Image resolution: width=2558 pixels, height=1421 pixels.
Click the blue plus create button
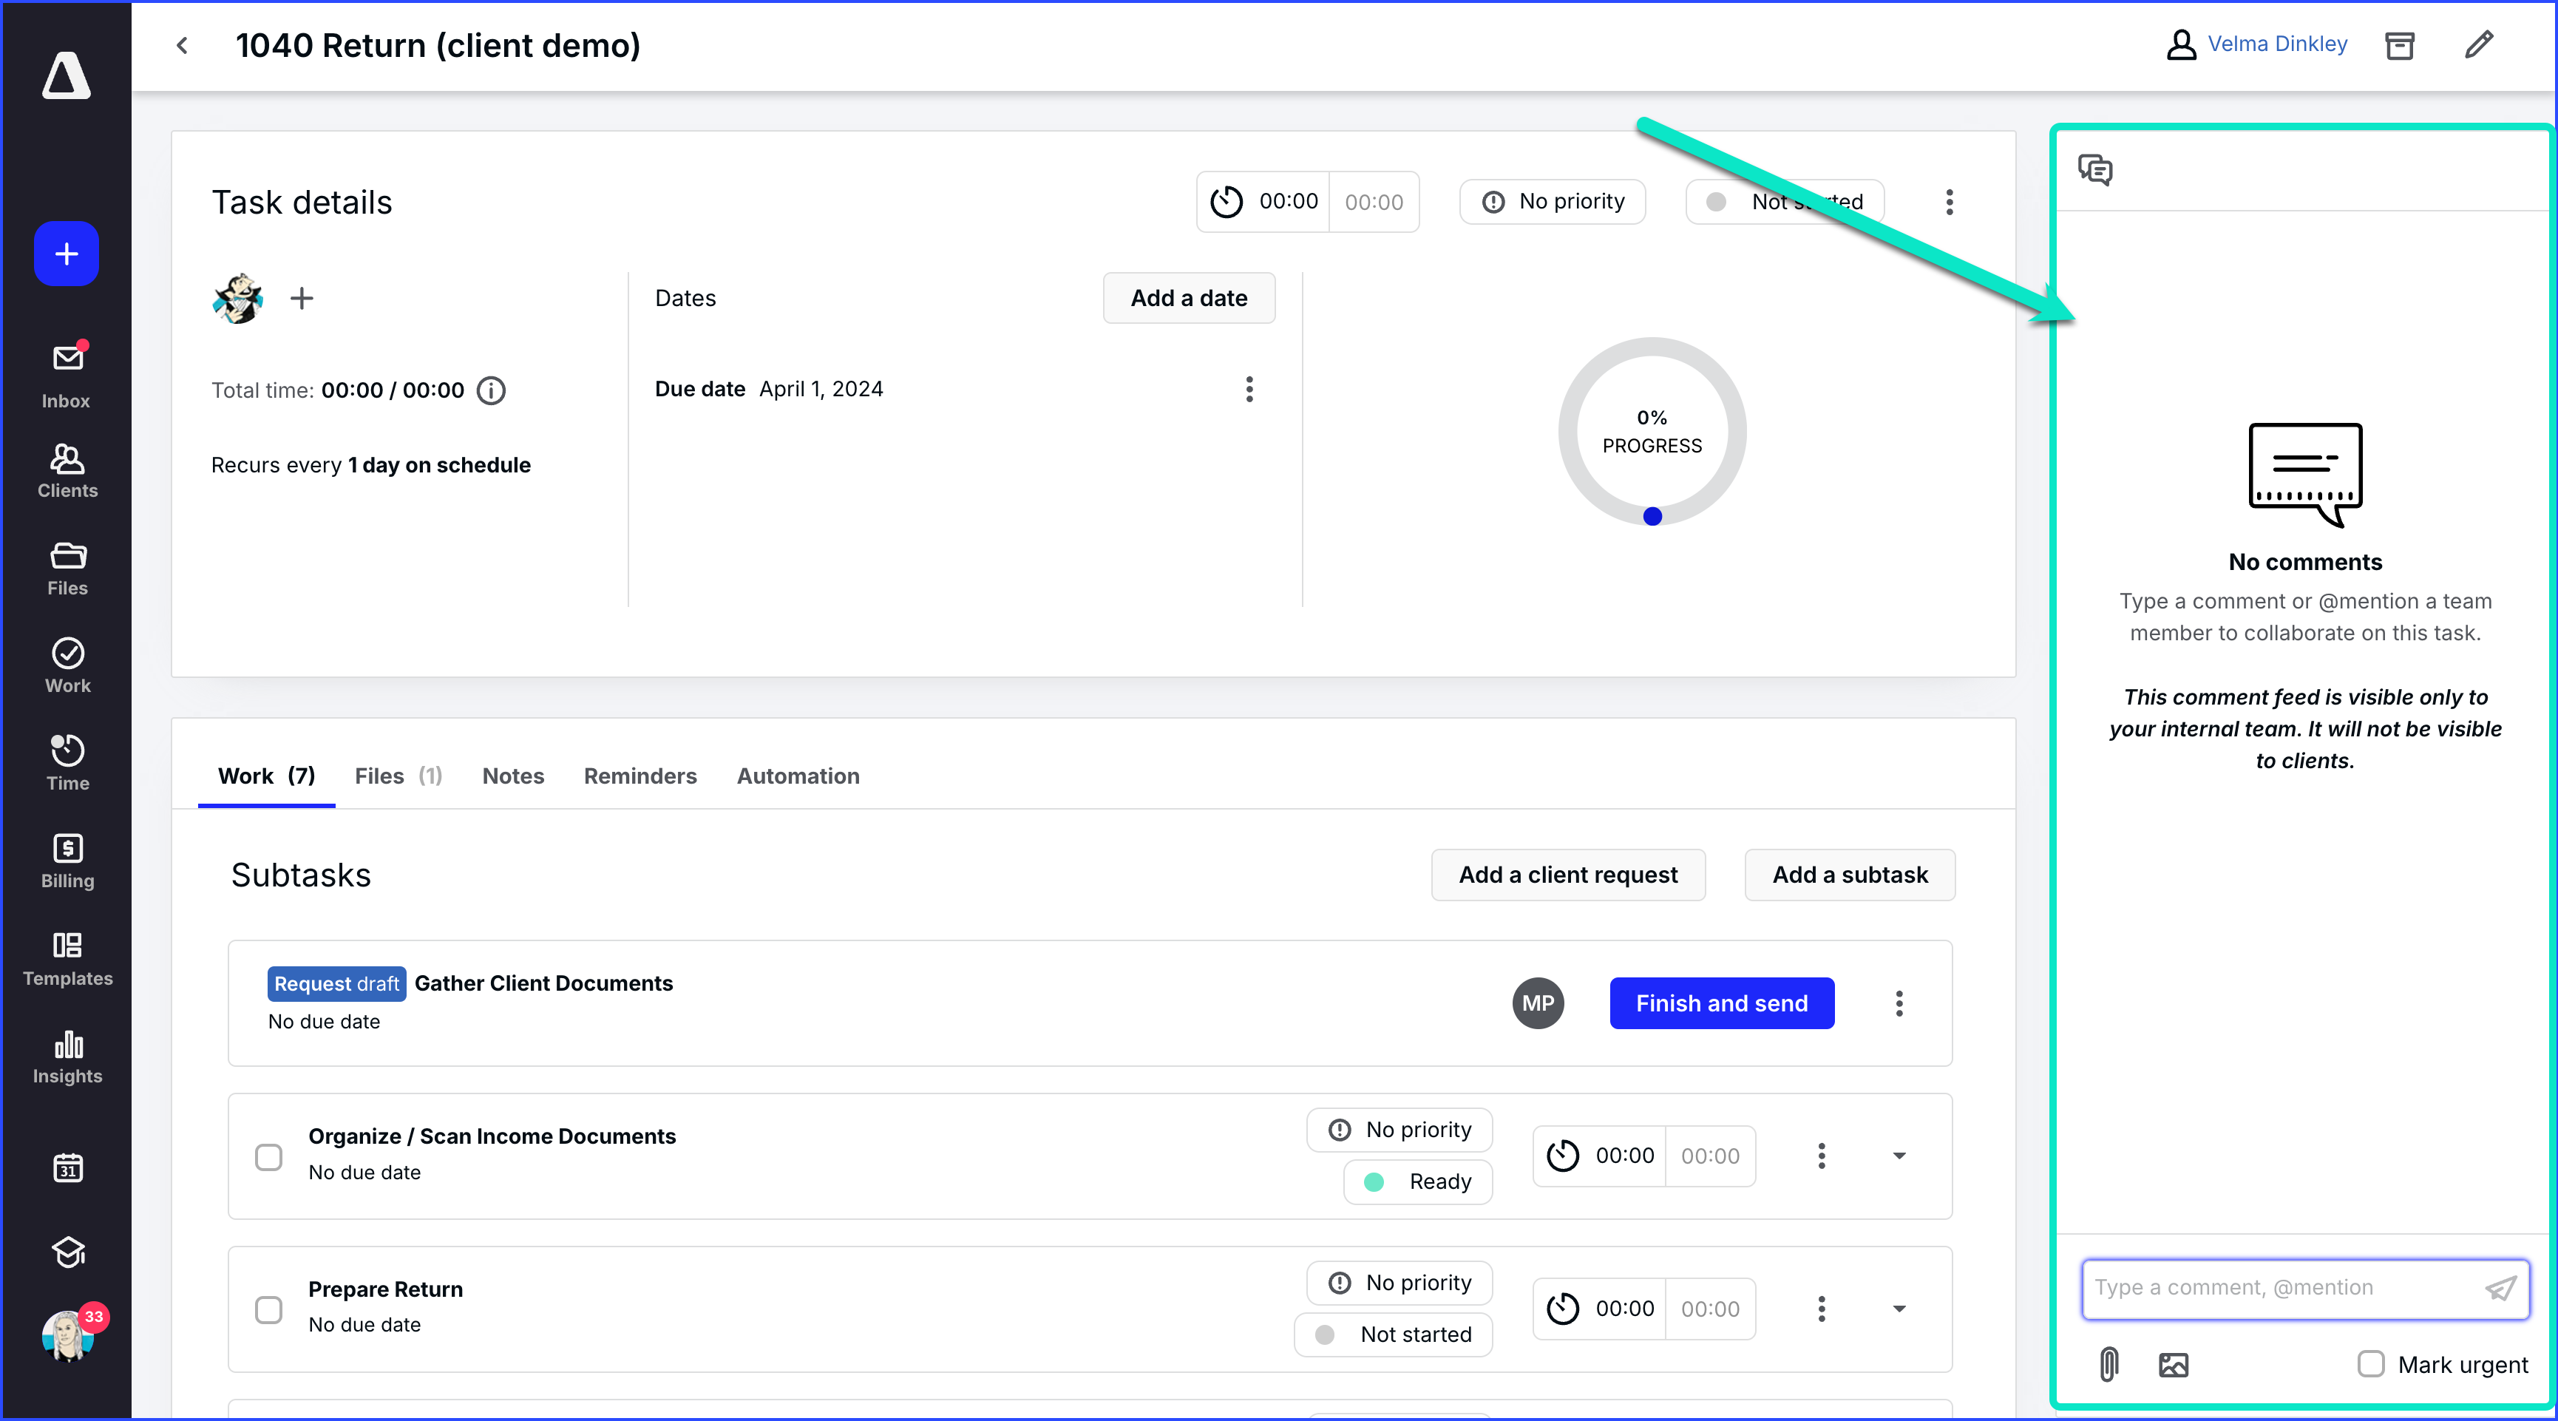[67, 254]
